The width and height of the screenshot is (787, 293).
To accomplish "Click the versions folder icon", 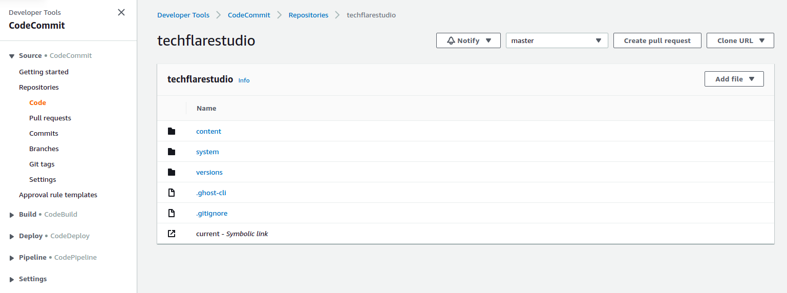I will tap(172, 172).
